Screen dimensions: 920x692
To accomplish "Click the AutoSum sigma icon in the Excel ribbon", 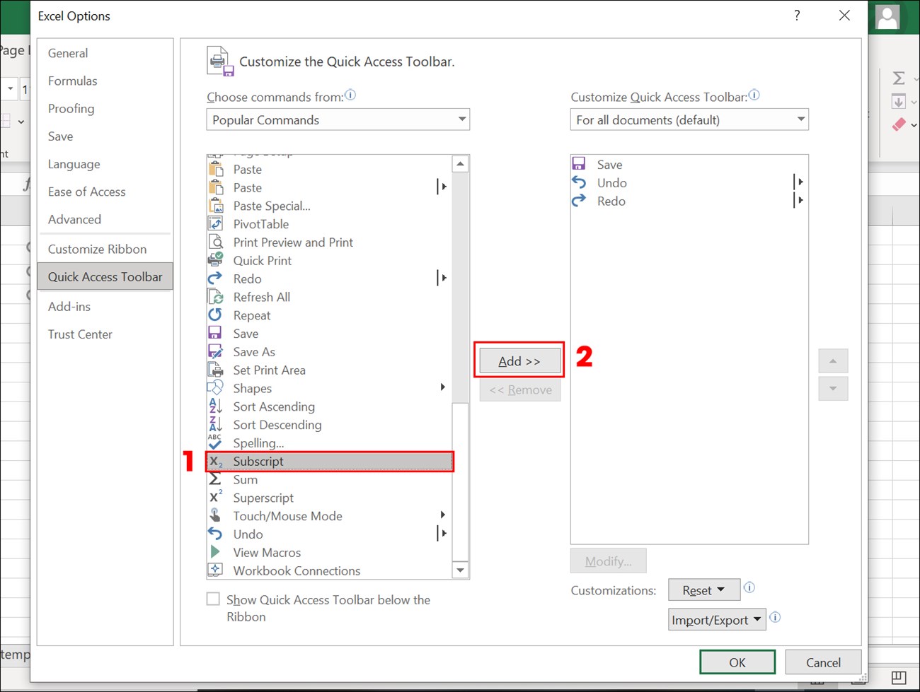I will tap(899, 78).
